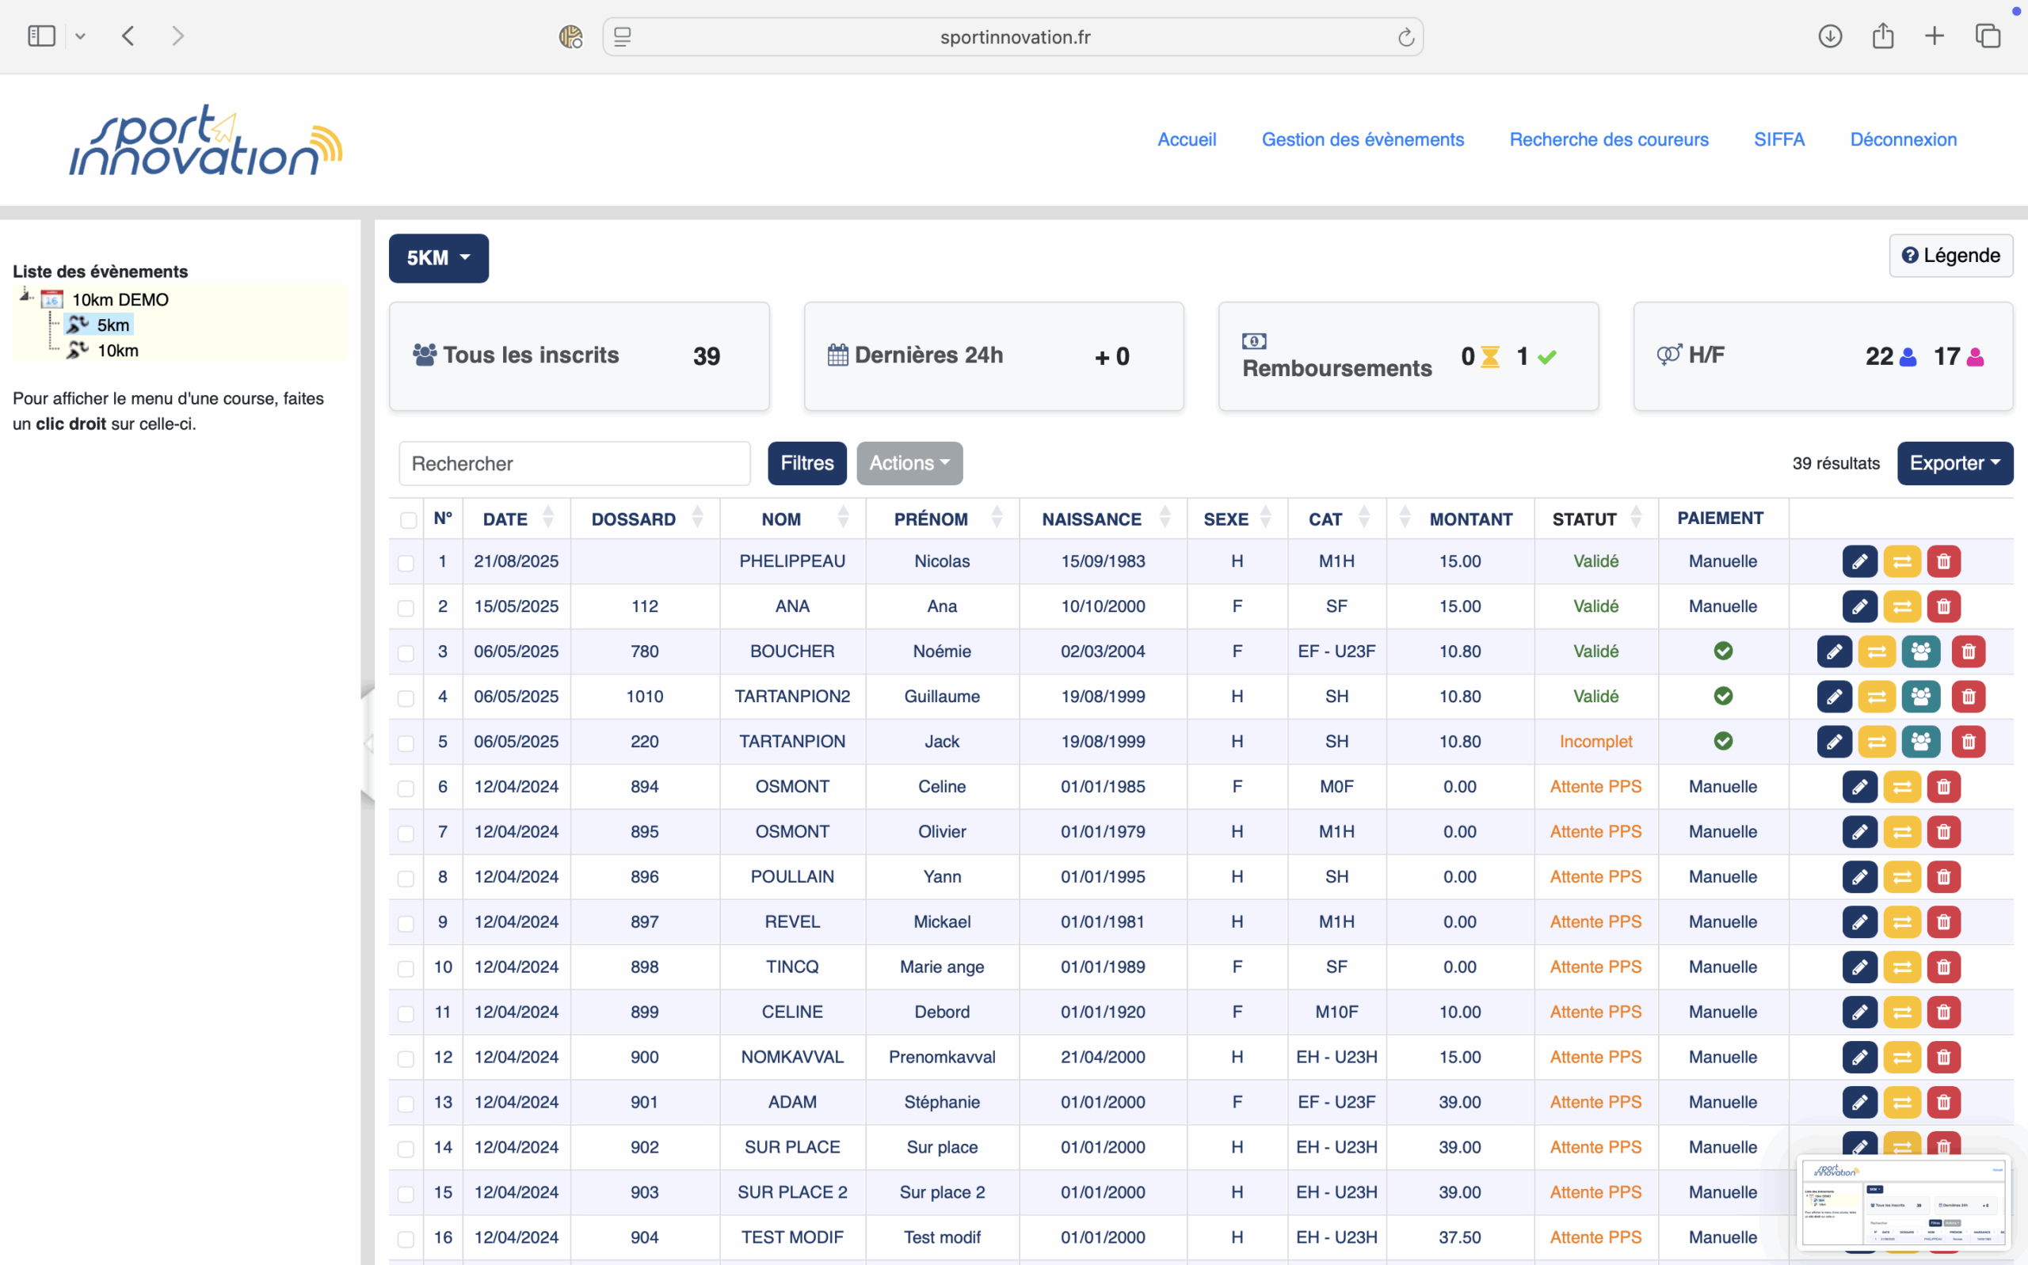Check the select-all checkbox in table header
The image size is (2028, 1265).
click(409, 520)
